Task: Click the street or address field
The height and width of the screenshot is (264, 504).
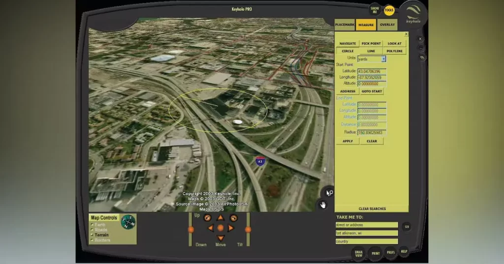Action: click(x=367, y=225)
